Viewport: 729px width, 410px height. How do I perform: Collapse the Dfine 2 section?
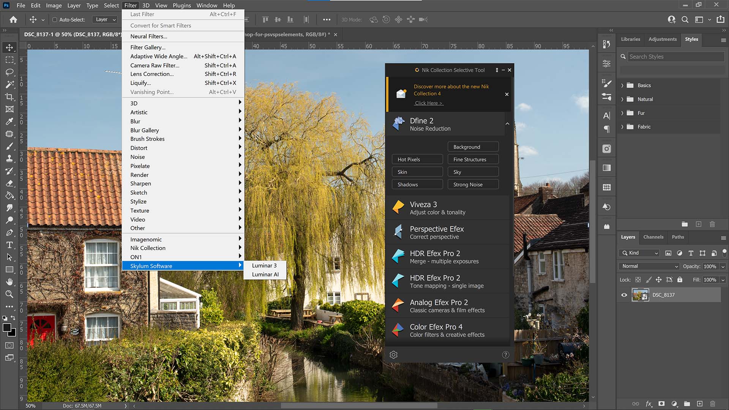(507, 124)
